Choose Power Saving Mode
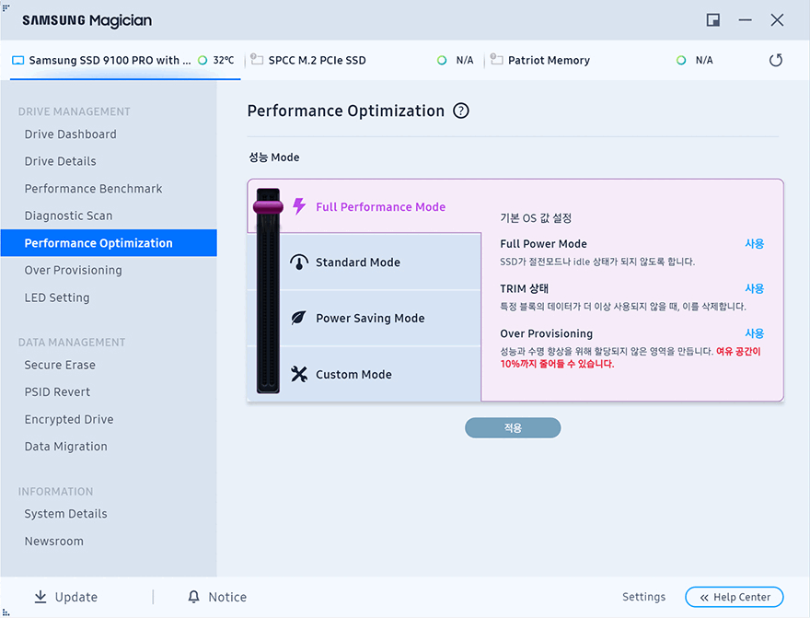810x618 pixels. pyautogui.click(x=370, y=318)
